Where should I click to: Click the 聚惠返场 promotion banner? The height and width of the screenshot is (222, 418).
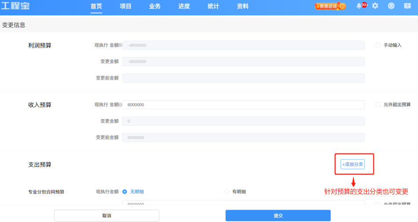[330, 6]
